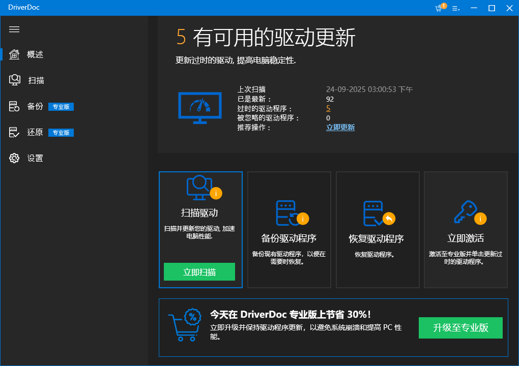
Task: Click the outdated drivers count link 5
Action: click(328, 108)
